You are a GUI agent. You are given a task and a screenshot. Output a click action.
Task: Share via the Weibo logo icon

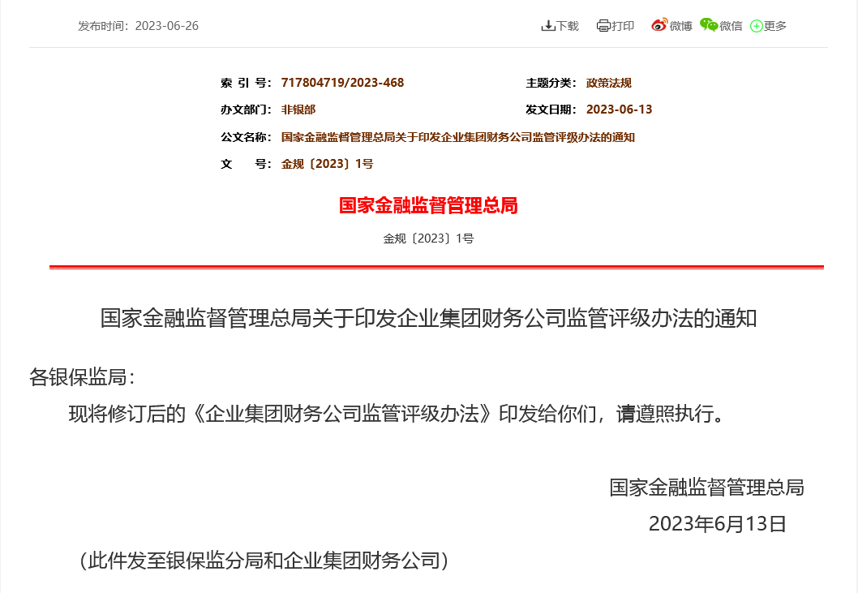659,25
